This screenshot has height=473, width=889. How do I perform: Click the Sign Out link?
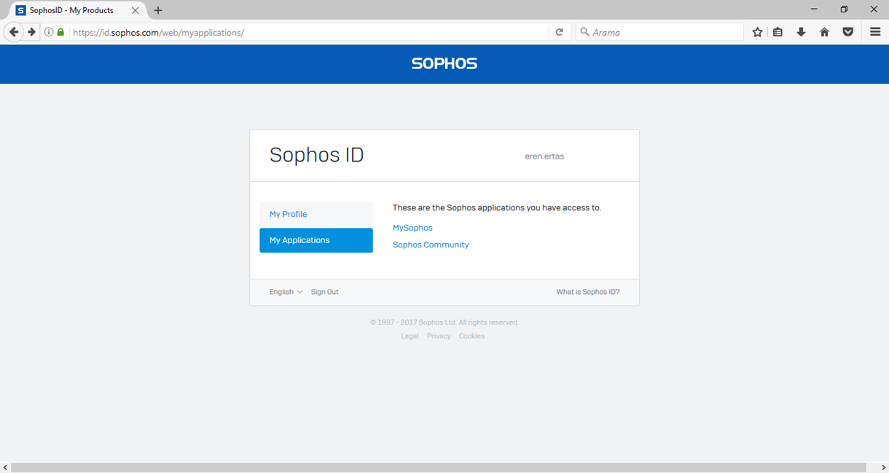click(324, 292)
